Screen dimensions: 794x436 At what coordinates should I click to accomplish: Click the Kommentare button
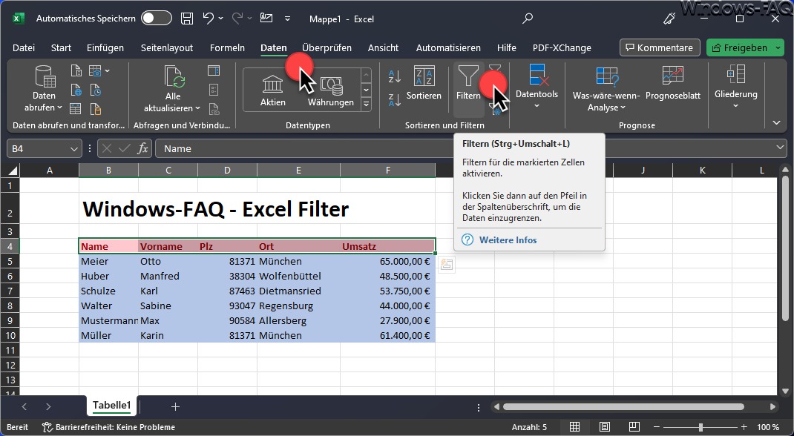tap(660, 48)
